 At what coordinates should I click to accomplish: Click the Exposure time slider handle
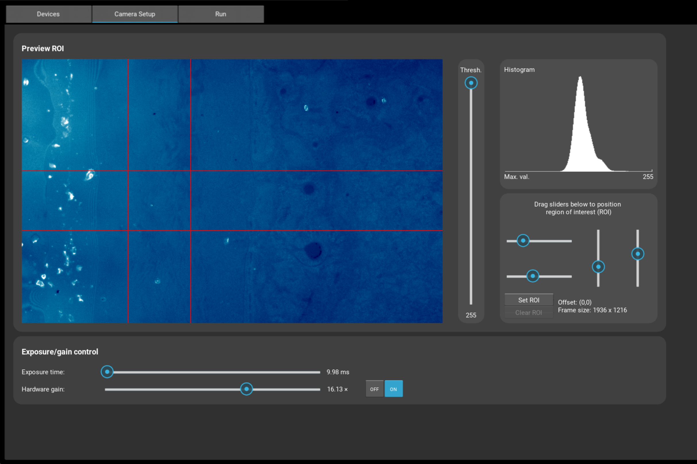107,372
